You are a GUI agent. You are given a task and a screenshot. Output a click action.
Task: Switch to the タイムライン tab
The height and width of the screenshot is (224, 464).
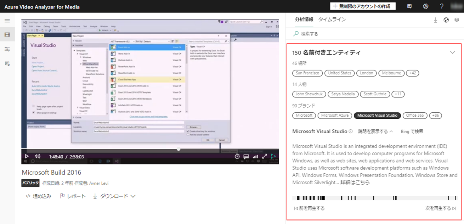point(332,19)
